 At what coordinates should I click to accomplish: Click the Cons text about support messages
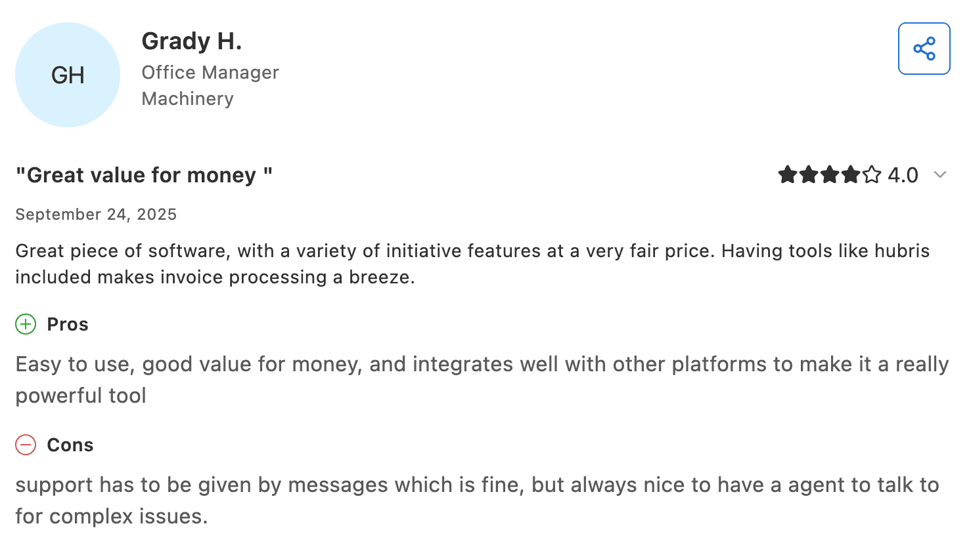click(x=477, y=500)
